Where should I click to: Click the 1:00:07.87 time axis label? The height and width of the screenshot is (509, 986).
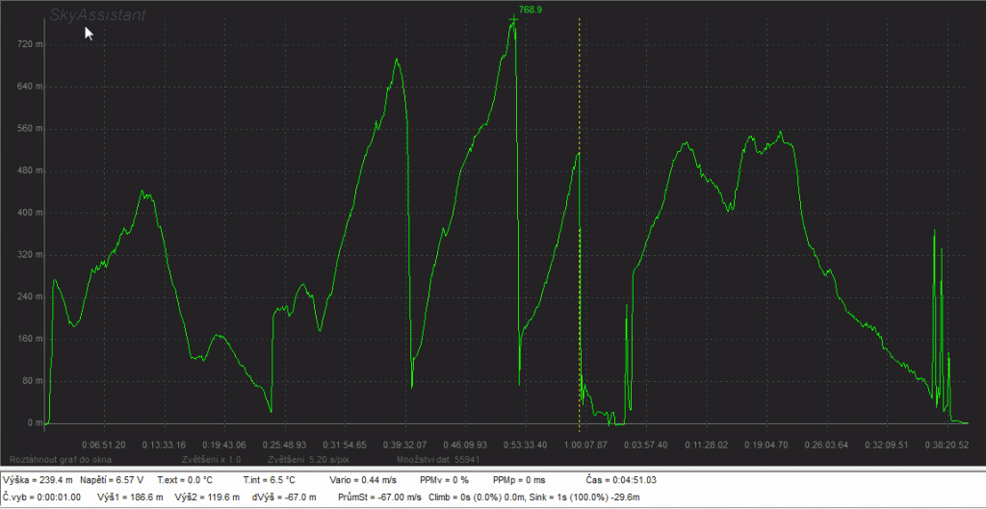584,445
